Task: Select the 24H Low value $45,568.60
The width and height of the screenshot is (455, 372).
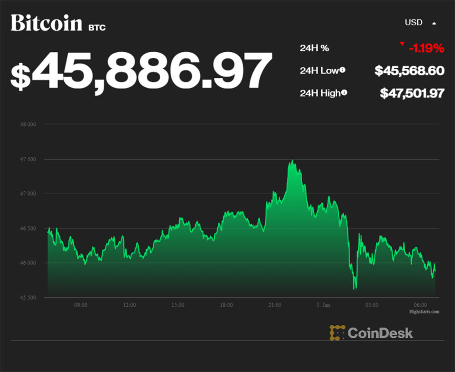Action: pyautogui.click(x=409, y=70)
